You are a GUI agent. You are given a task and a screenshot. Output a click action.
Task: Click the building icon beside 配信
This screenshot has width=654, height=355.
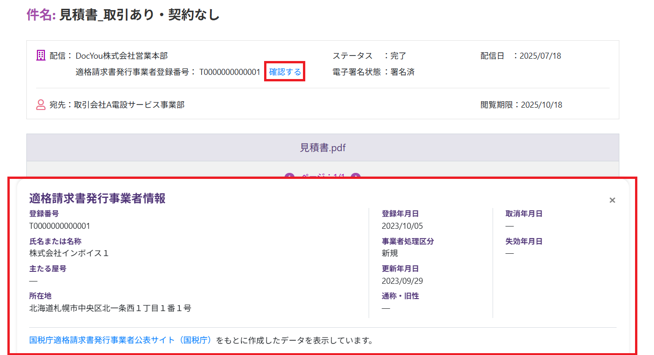coord(41,55)
